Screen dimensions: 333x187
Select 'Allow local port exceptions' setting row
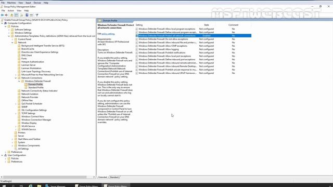click(x=193, y=56)
